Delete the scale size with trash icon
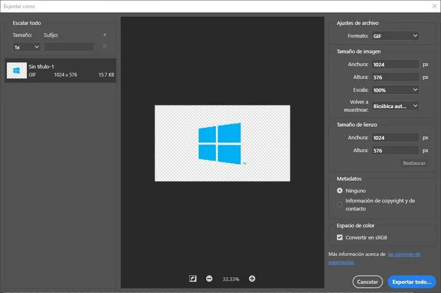441x293 pixels. click(105, 46)
